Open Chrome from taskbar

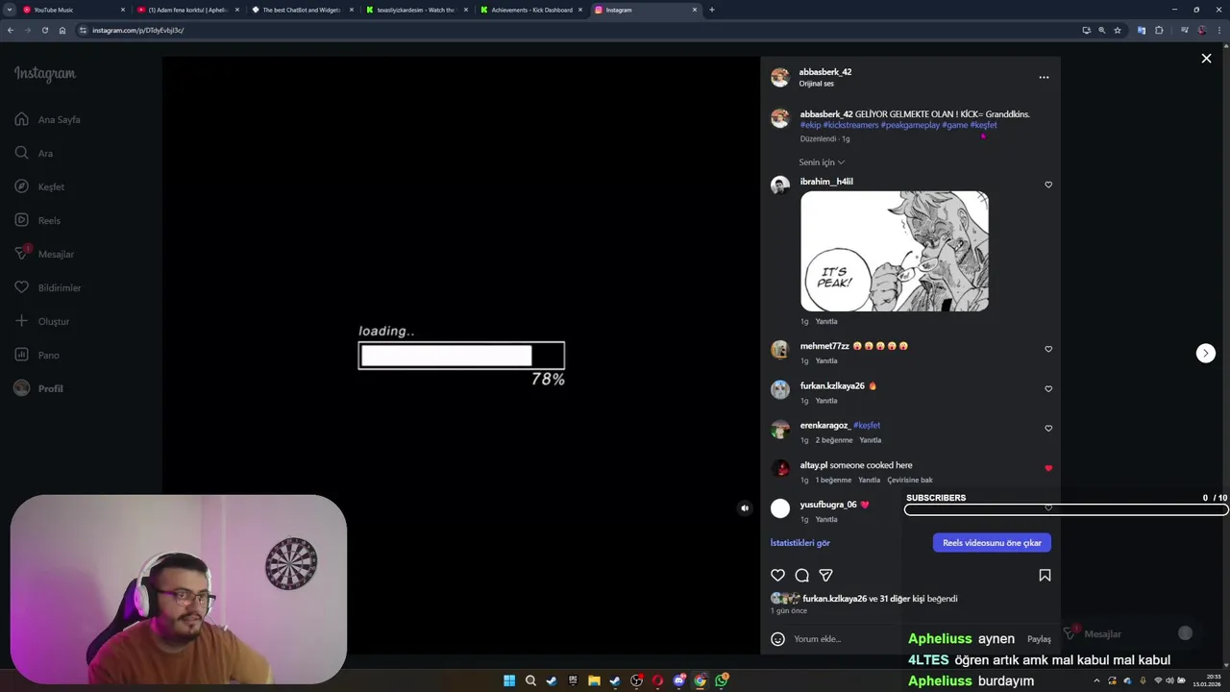pyautogui.click(x=700, y=680)
